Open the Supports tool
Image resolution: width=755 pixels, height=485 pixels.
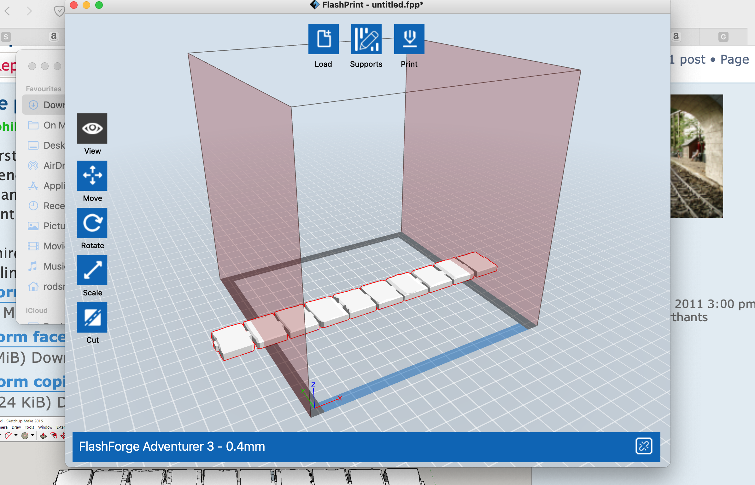(366, 39)
